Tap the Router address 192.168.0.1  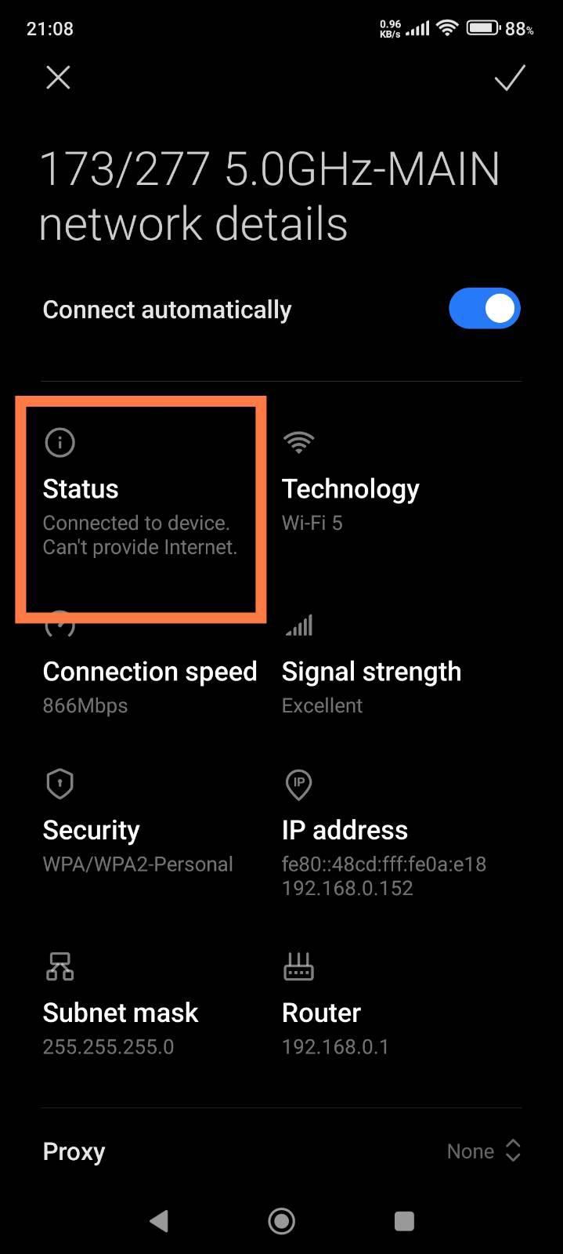tap(335, 1047)
